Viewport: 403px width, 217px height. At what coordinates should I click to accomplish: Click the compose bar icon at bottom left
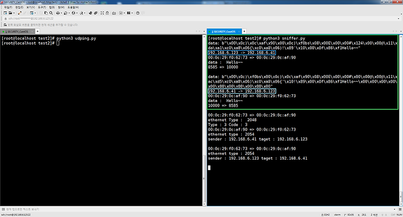pyautogui.click(x=3, y=209)
